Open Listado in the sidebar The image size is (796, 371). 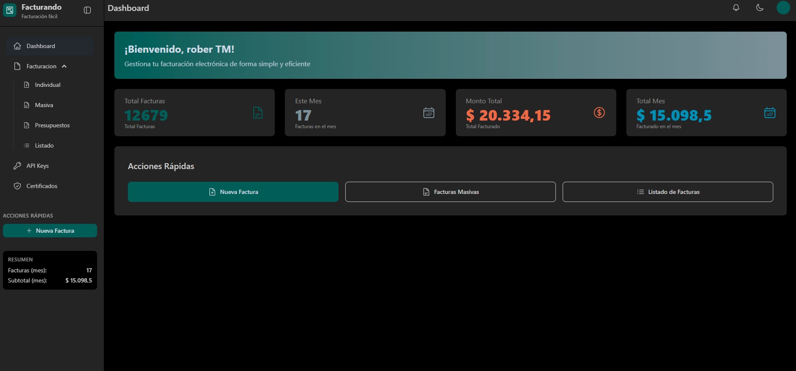pos(44,145)
